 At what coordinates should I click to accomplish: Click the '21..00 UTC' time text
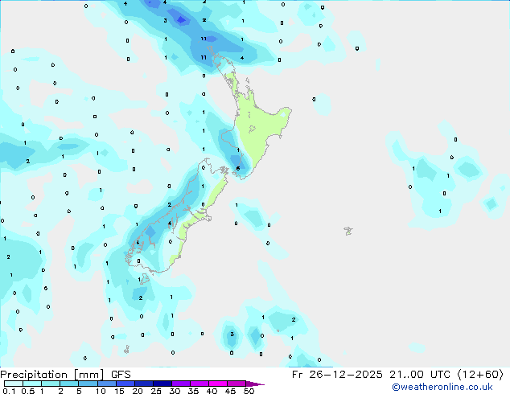tap(420, 375)
